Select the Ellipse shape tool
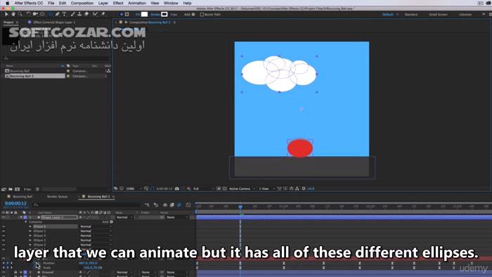 [x=50, y=14]
